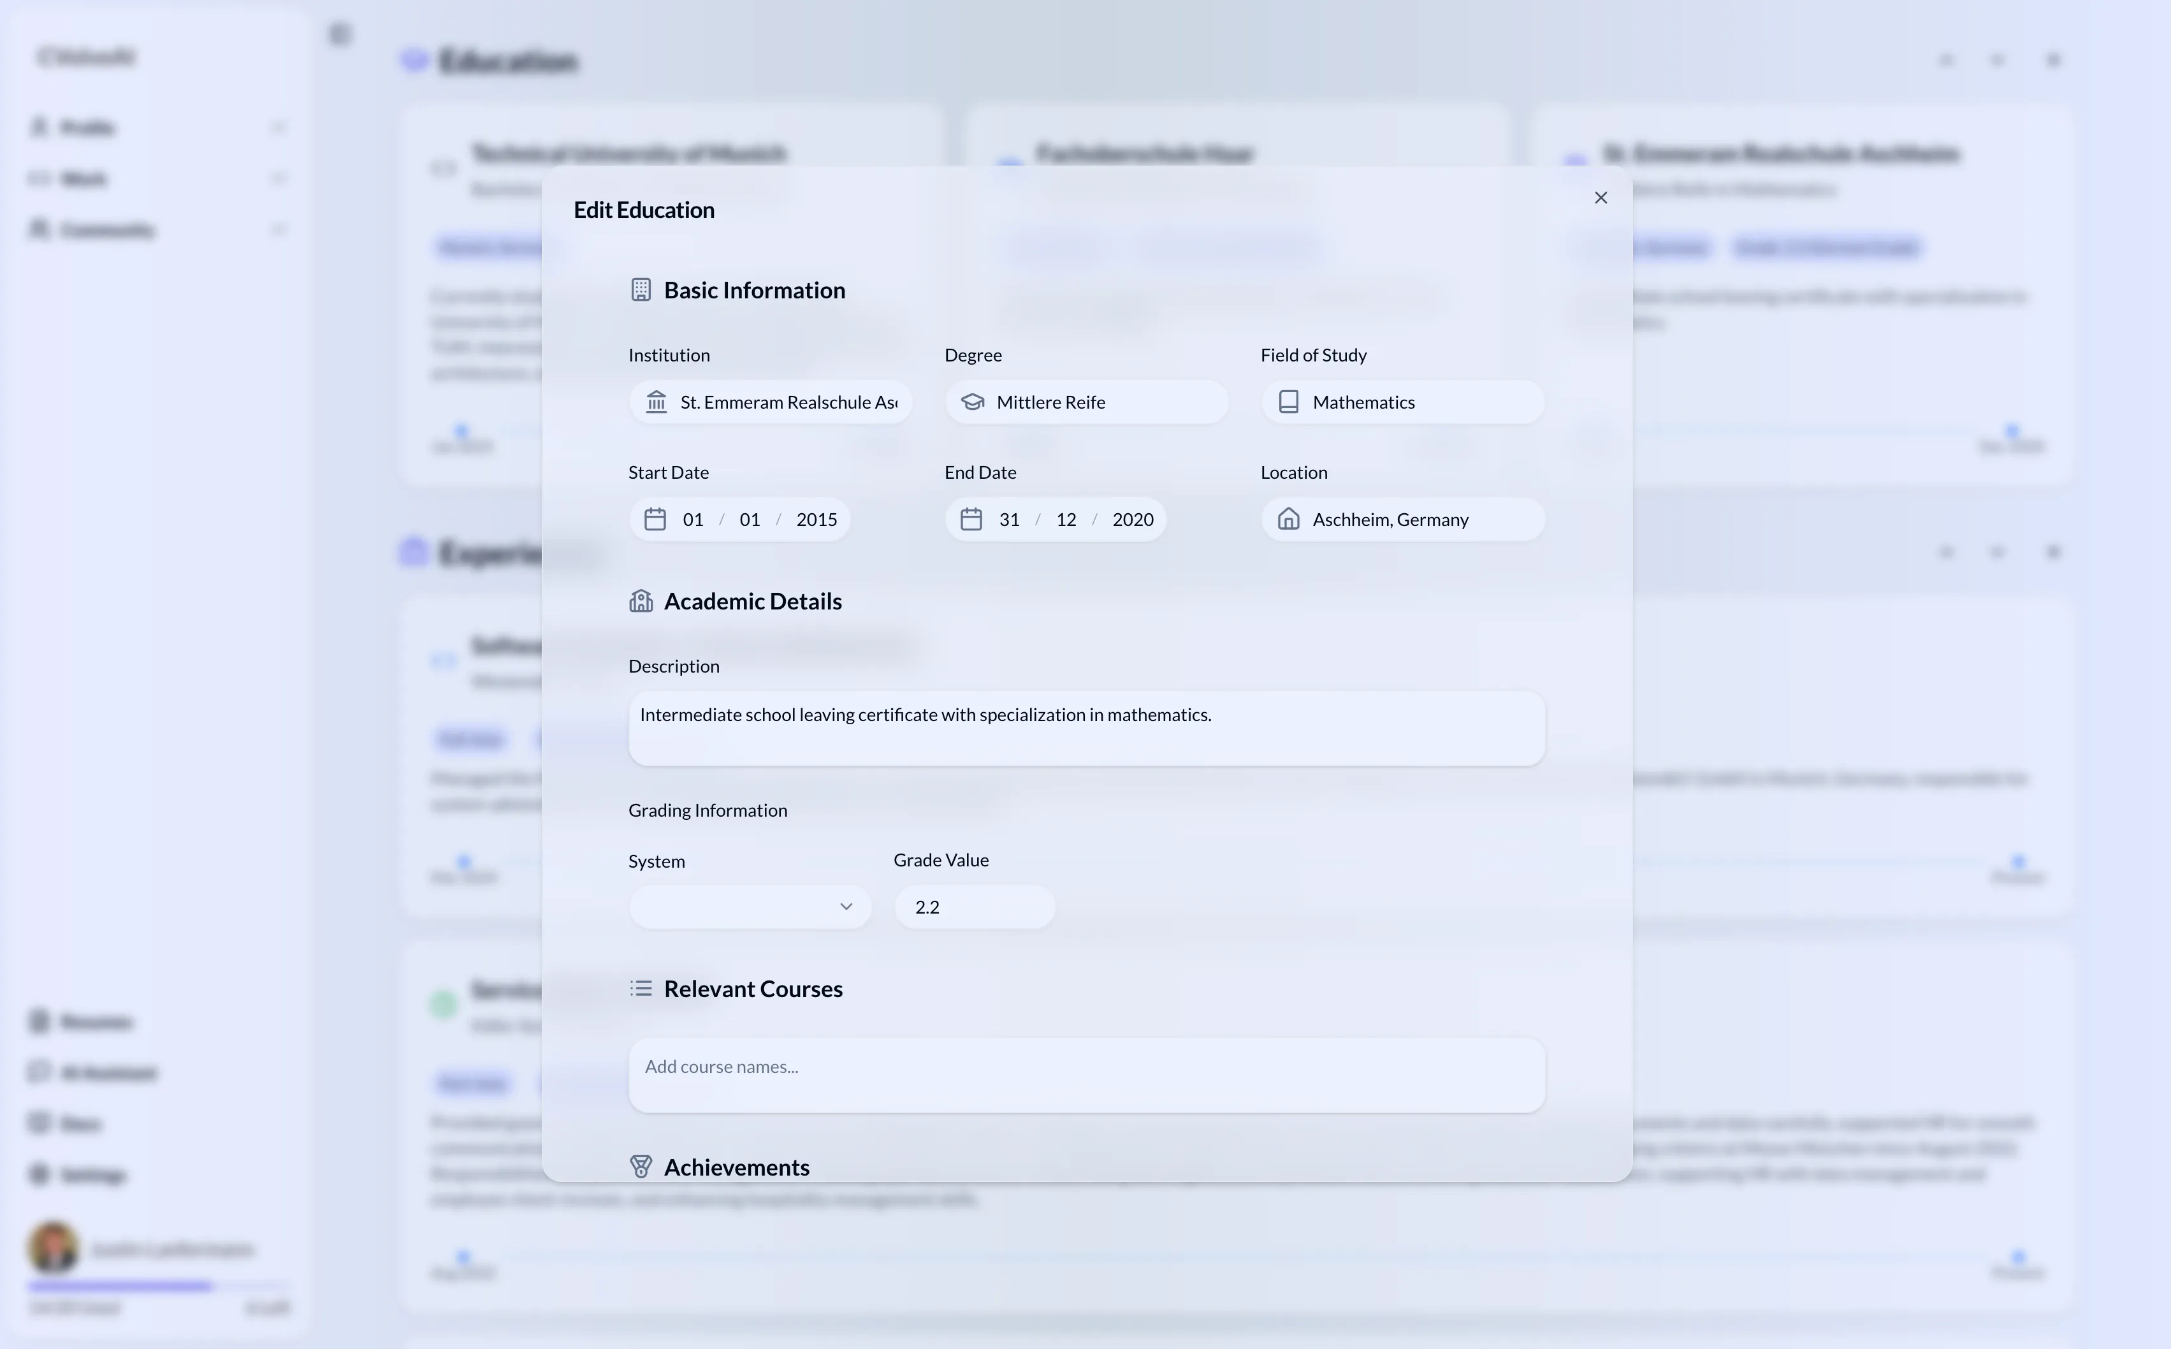Select the End Date day 31
The width and height of the screenshot is (2171, 1349).
(x=1009, y=519)
